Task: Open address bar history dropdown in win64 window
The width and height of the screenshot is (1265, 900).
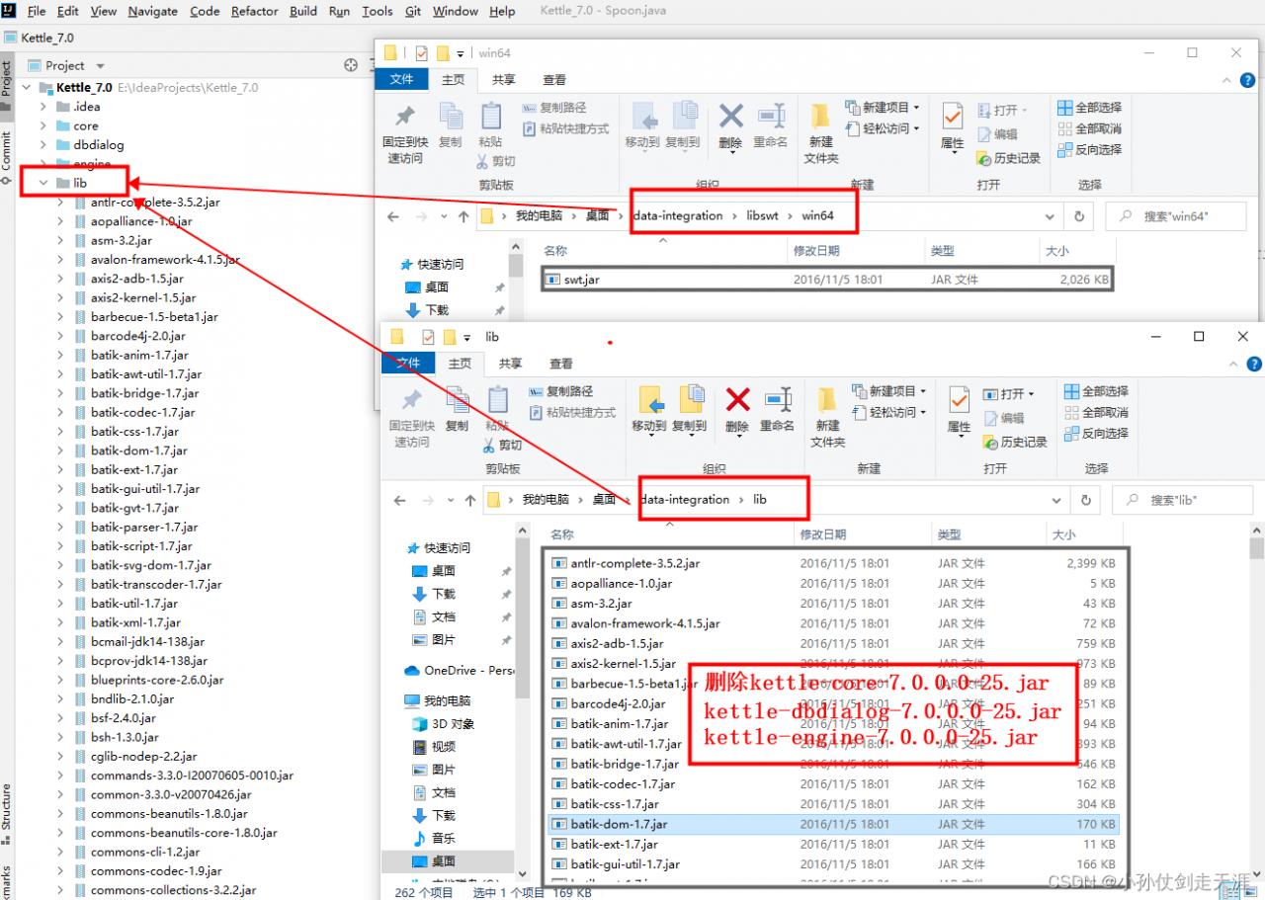Action: pyautogui.click(x=1052, y=216)
